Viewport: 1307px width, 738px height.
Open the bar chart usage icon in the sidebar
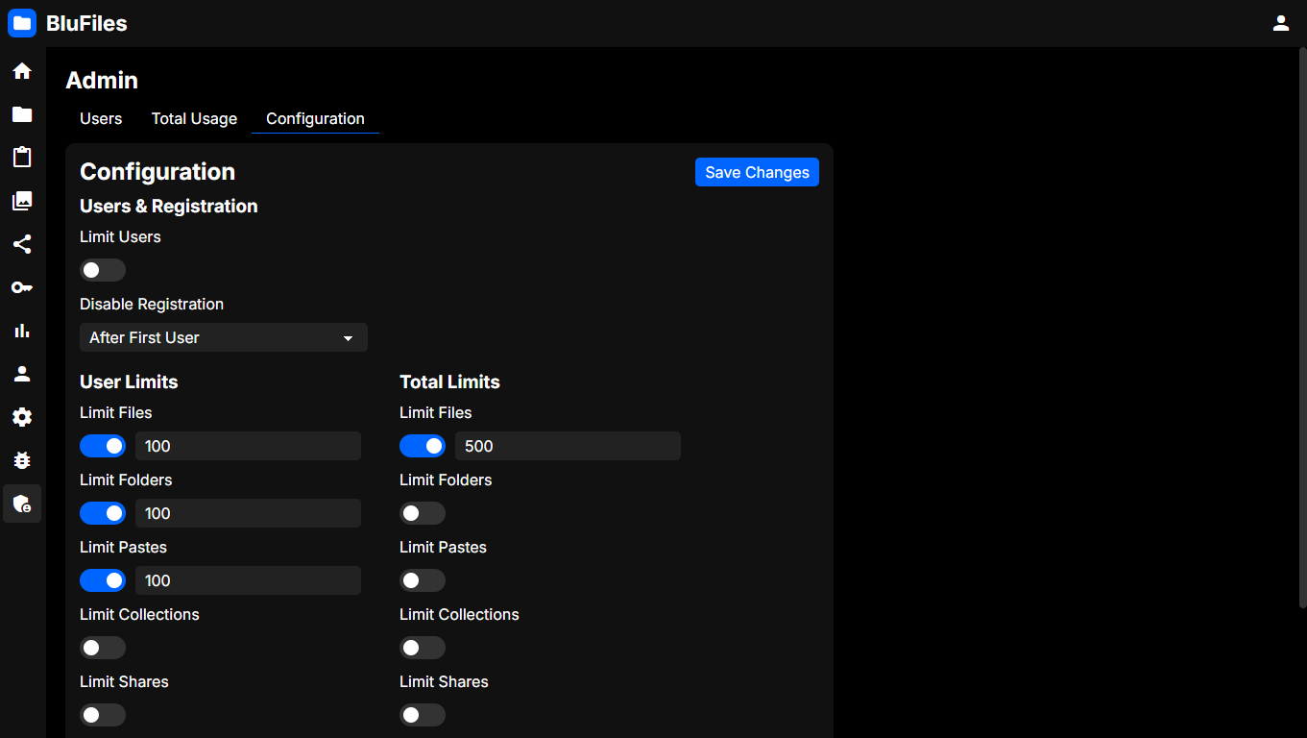22,331
